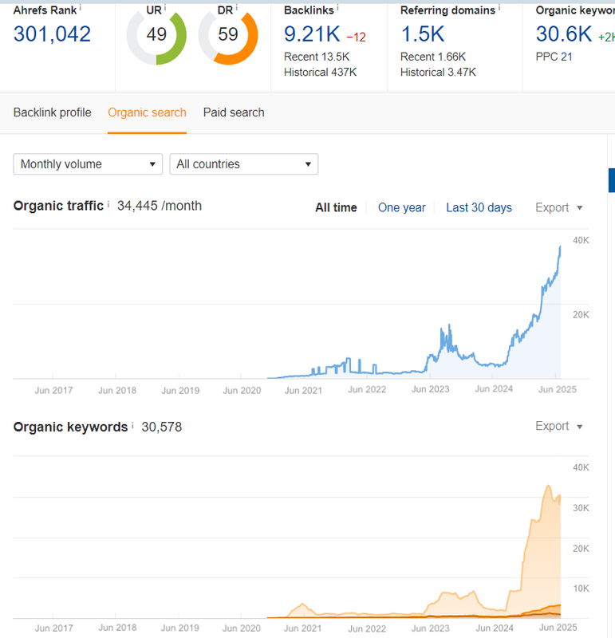The width and height of the screenshot is (615, 638).
Task: Open the Backlink profile tab
Action: point(52,112)
